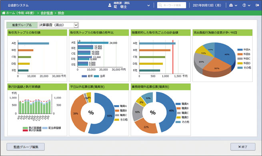Go to 会計監査 in the breadcrumb

click(47, 13)
